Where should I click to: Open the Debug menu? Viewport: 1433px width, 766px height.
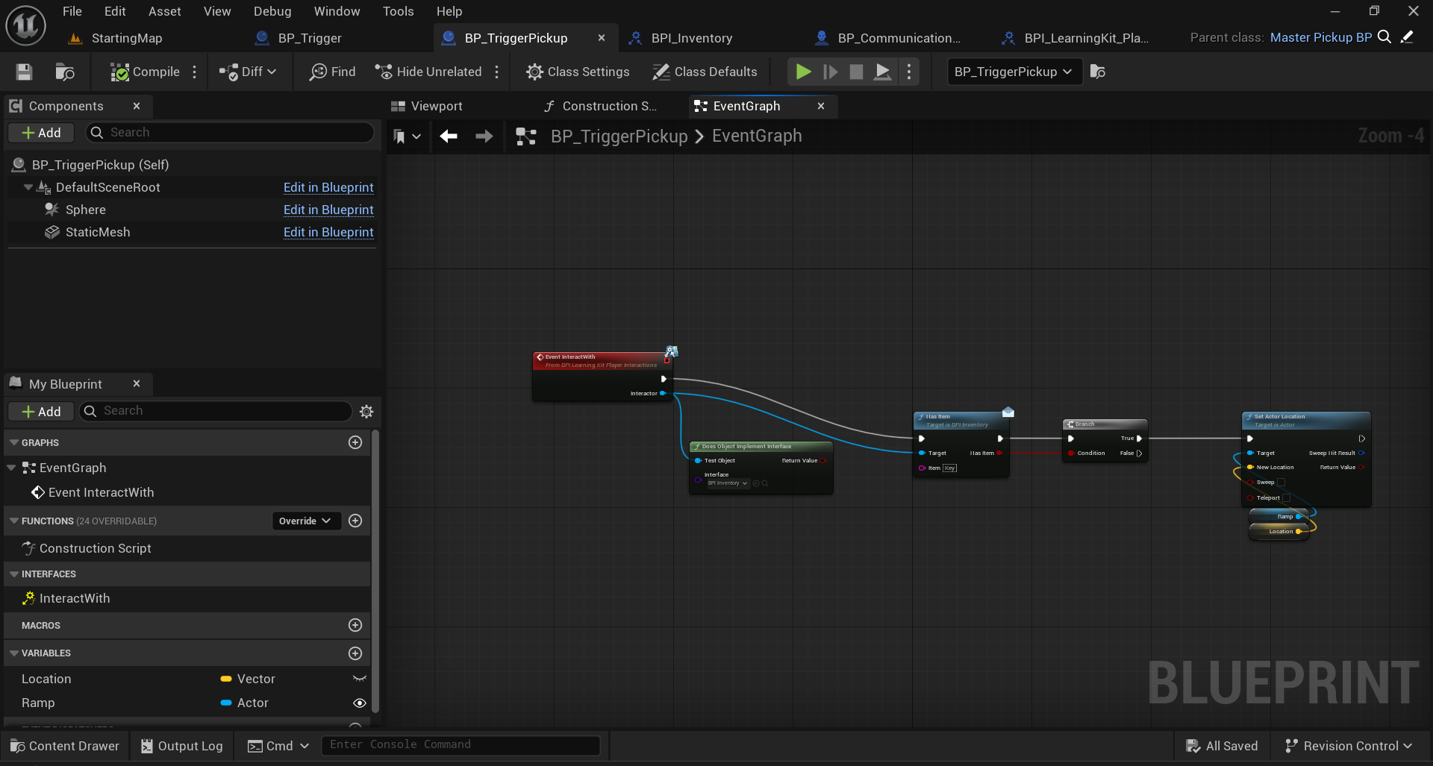272,11
